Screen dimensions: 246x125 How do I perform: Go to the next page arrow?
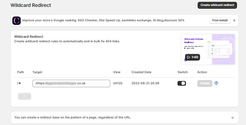pos(28,96)
